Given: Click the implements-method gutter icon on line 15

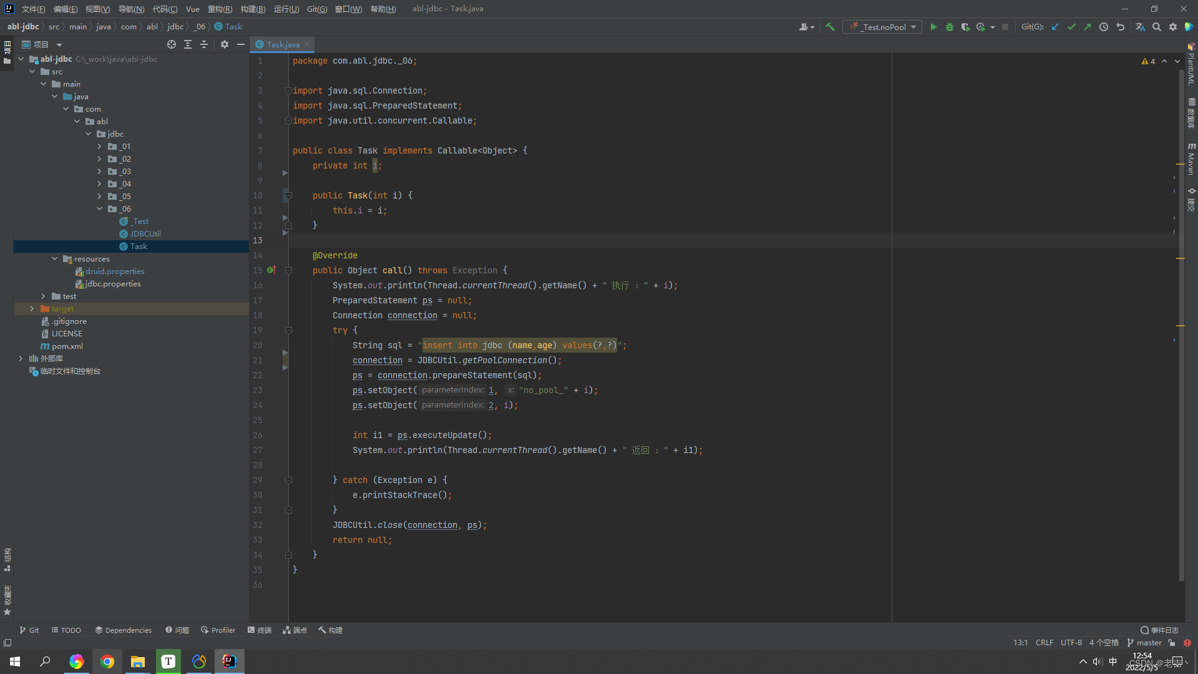Looking at the screenshot, I should (x=271, y=270).
